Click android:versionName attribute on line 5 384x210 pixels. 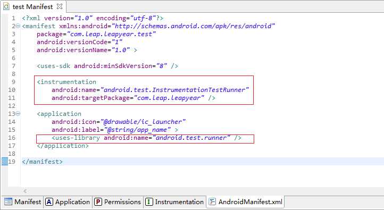84,50
